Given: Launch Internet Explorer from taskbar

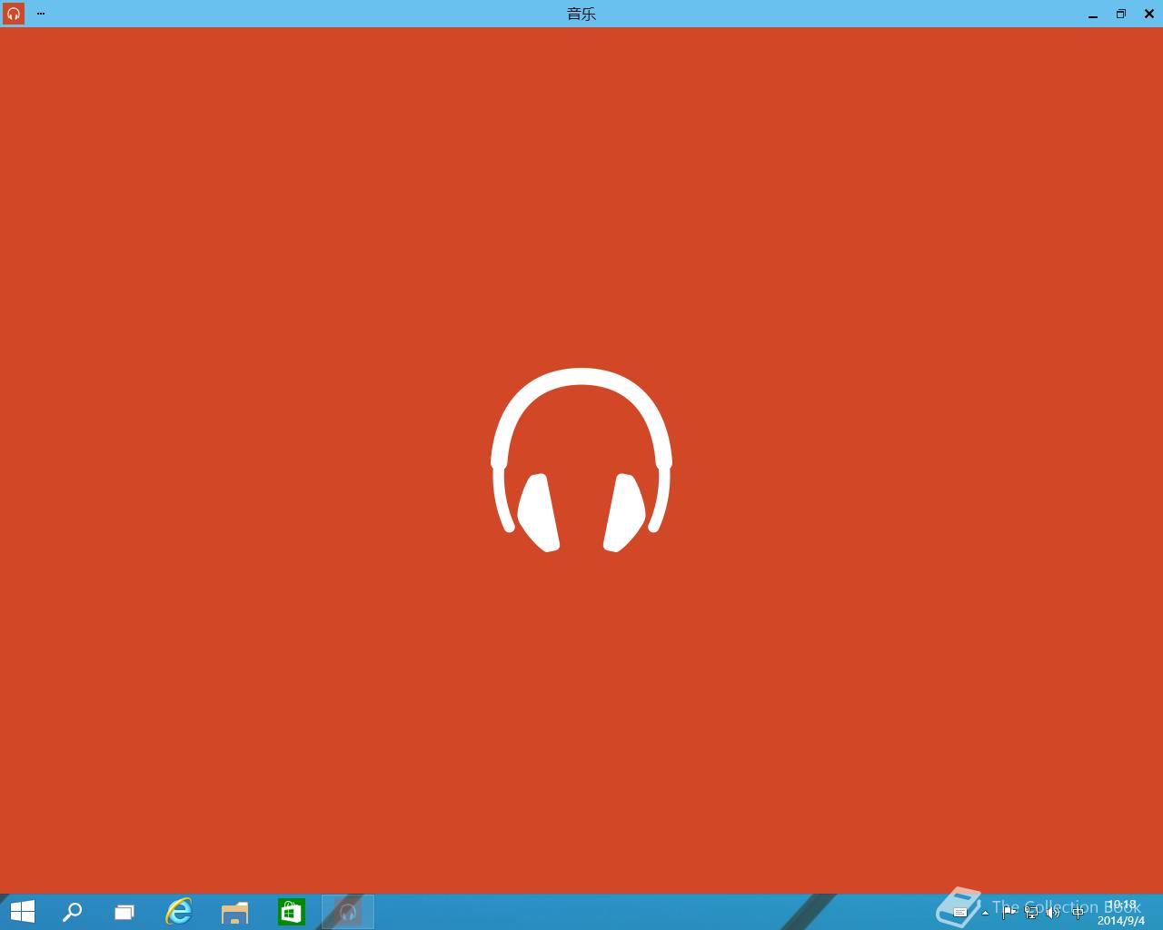Looking at the screenshot, I should 179,912.
